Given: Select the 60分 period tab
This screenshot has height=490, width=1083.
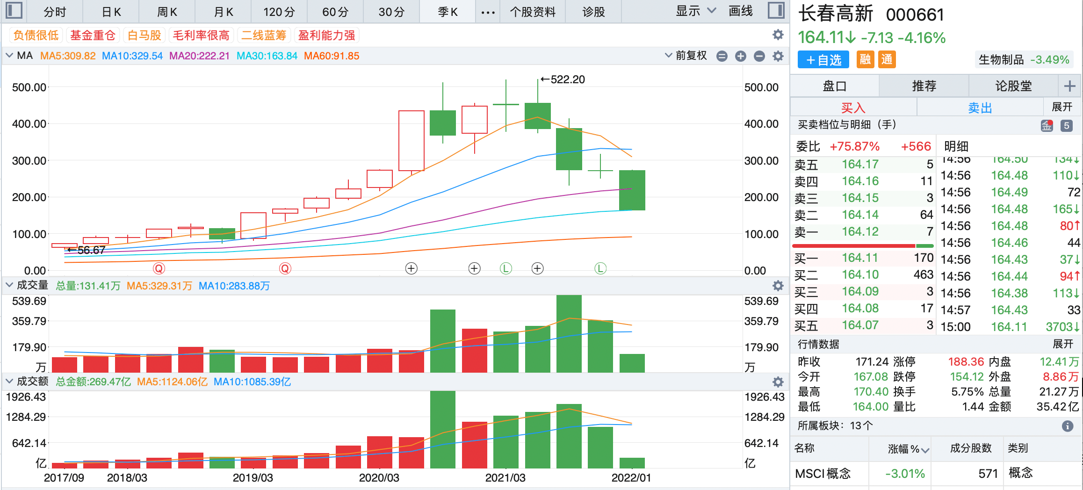Looking at the screenshot, I should [335, 12].
